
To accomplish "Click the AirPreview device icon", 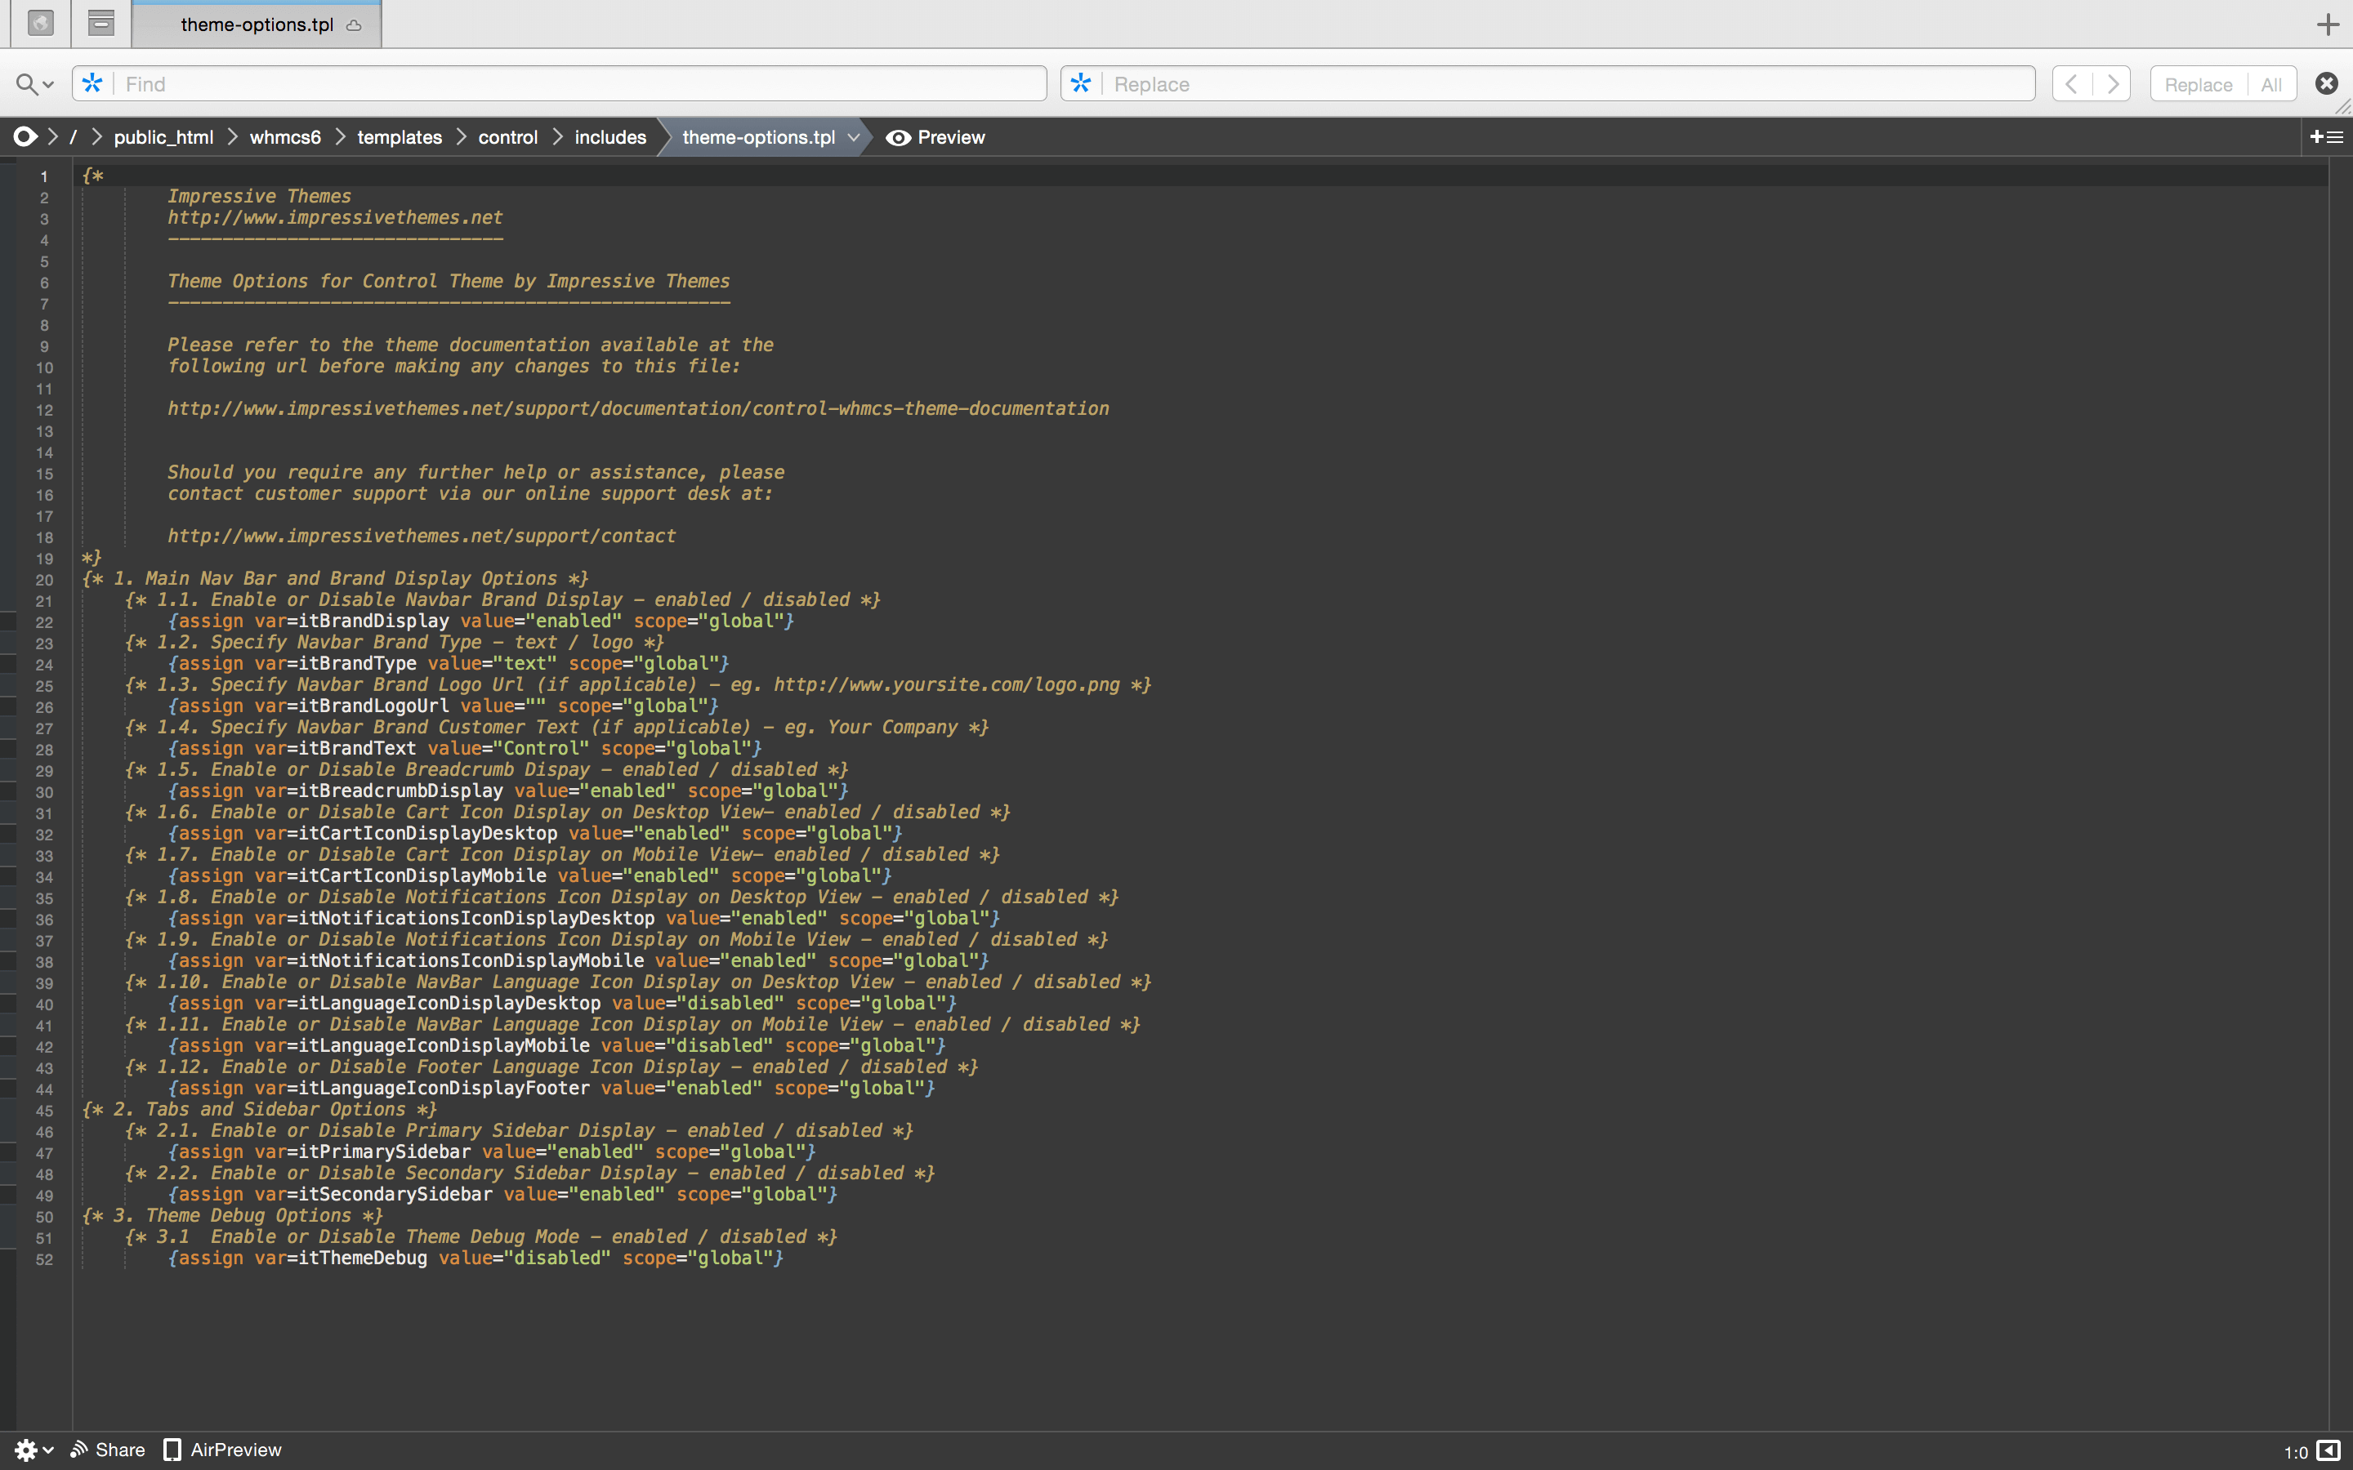I will (175, 1450).
